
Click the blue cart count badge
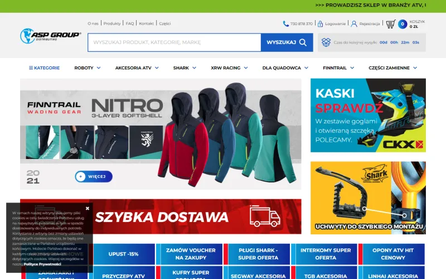(x=403, y=24)
